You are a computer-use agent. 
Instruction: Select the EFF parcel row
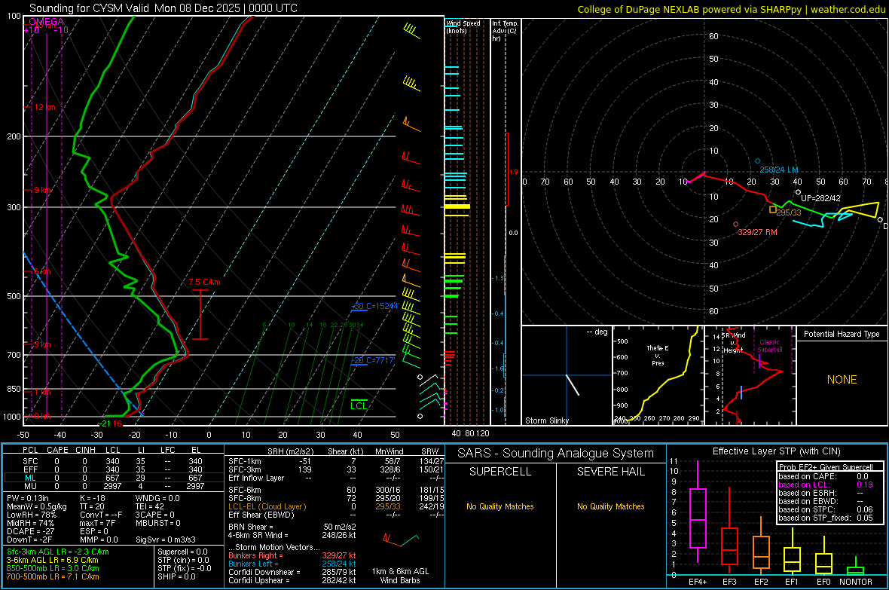(113, 469)
